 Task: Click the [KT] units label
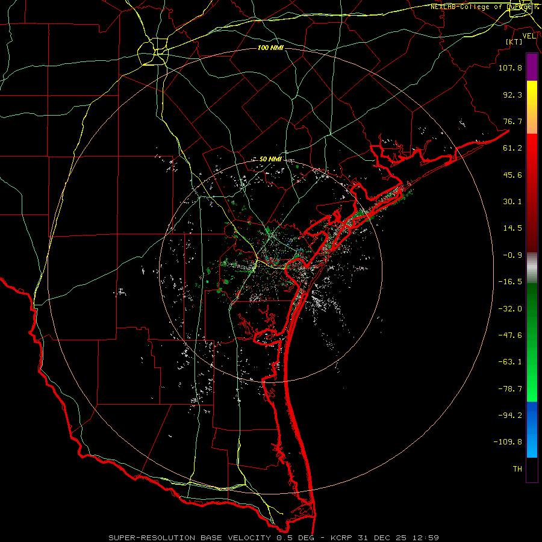514,42
